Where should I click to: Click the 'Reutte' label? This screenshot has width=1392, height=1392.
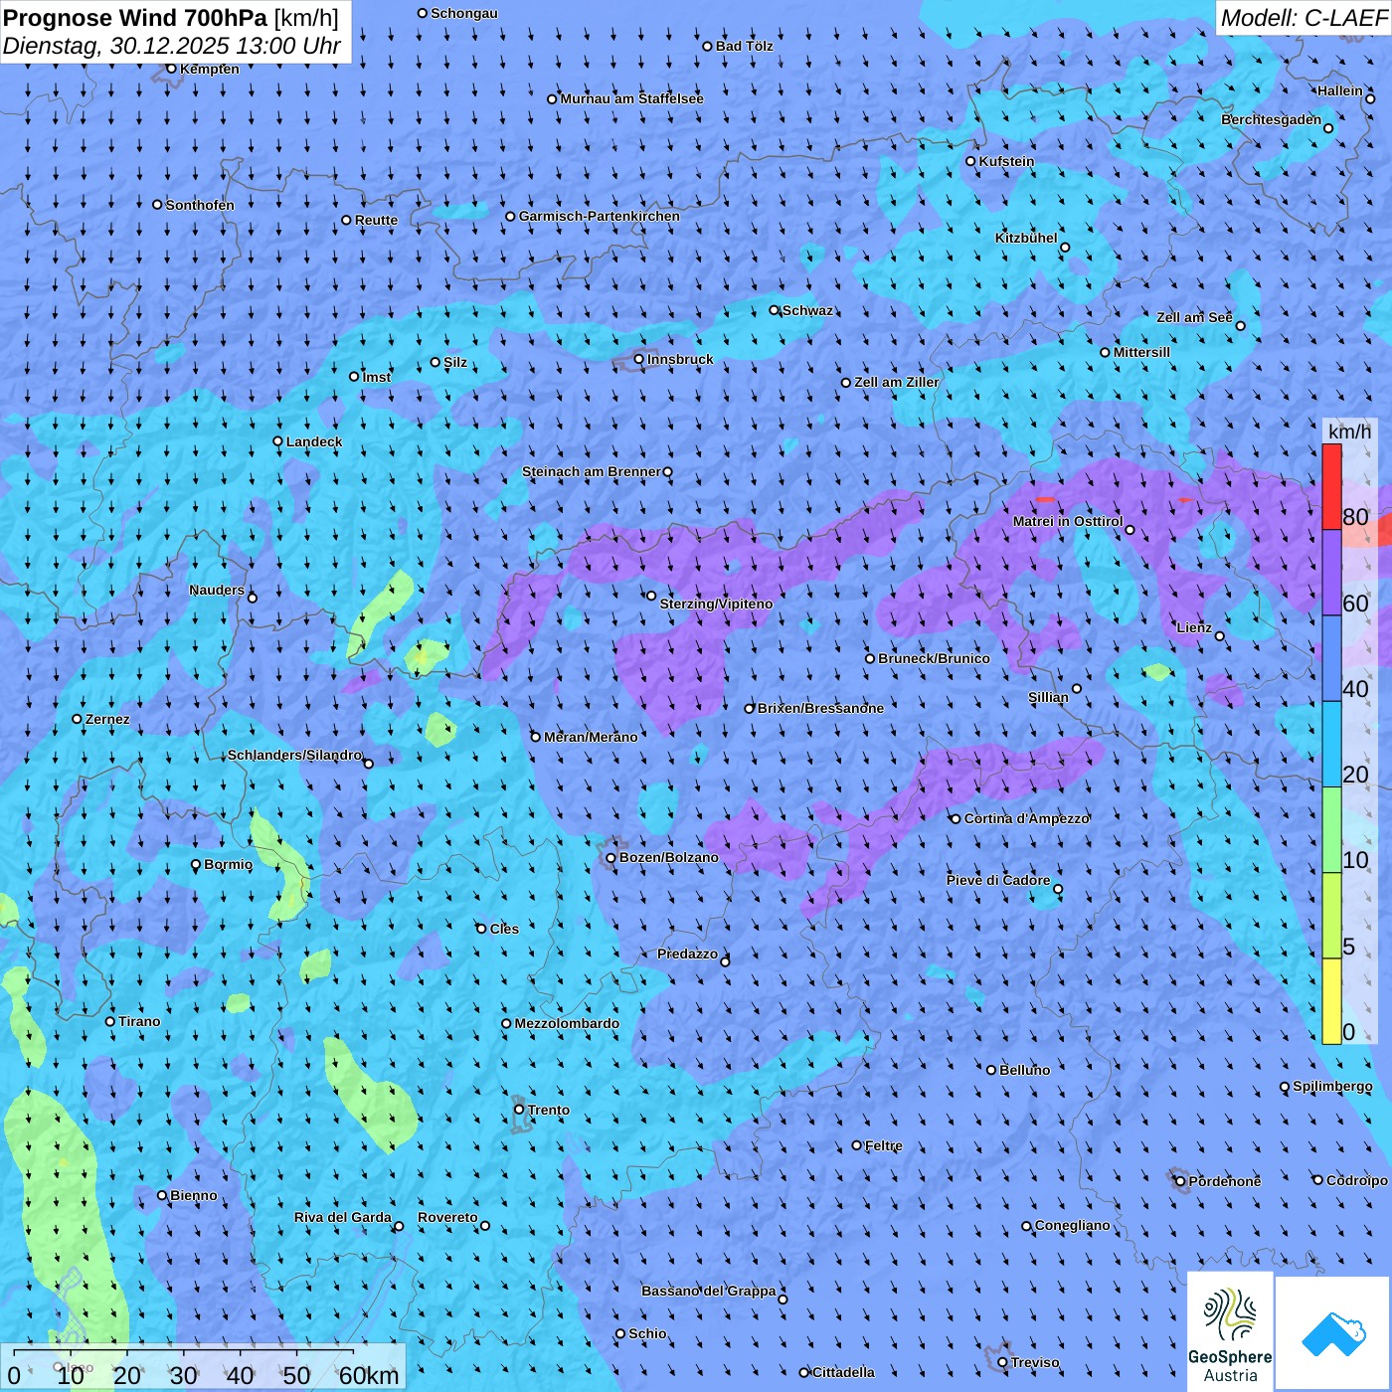pos(376,221)
